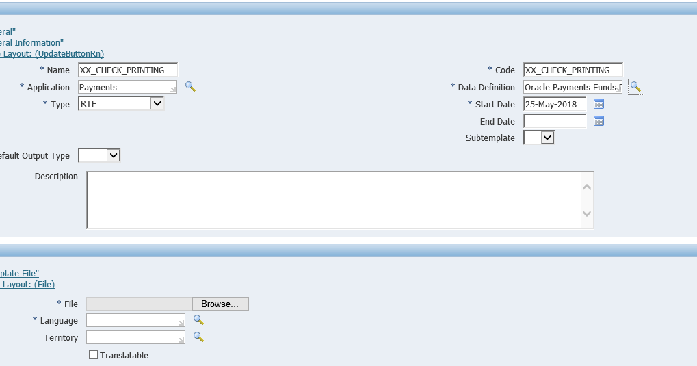Click the empty End Date field
The height and width of the screenshot is (366, 697).
point(555,121)
